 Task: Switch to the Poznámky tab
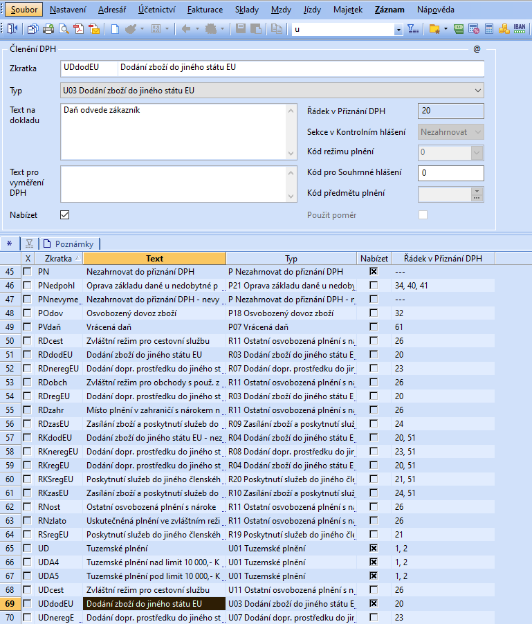pos(69,244)
